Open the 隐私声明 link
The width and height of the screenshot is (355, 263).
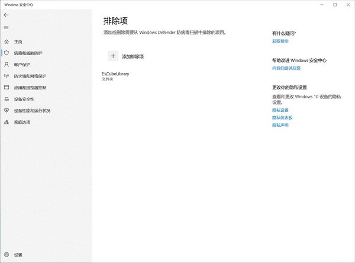point(280,125)
